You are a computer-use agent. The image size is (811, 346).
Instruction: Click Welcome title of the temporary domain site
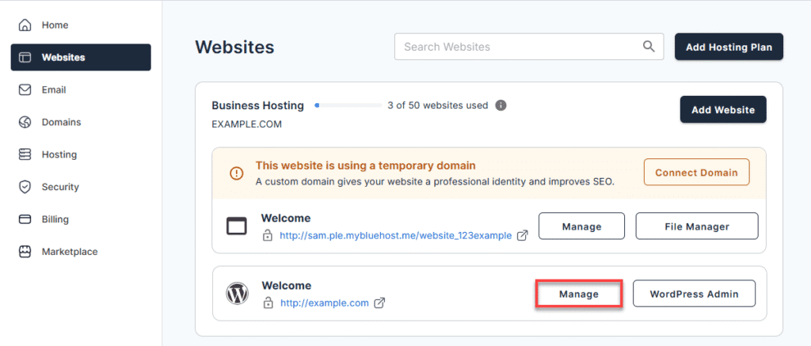coord(285,218)
